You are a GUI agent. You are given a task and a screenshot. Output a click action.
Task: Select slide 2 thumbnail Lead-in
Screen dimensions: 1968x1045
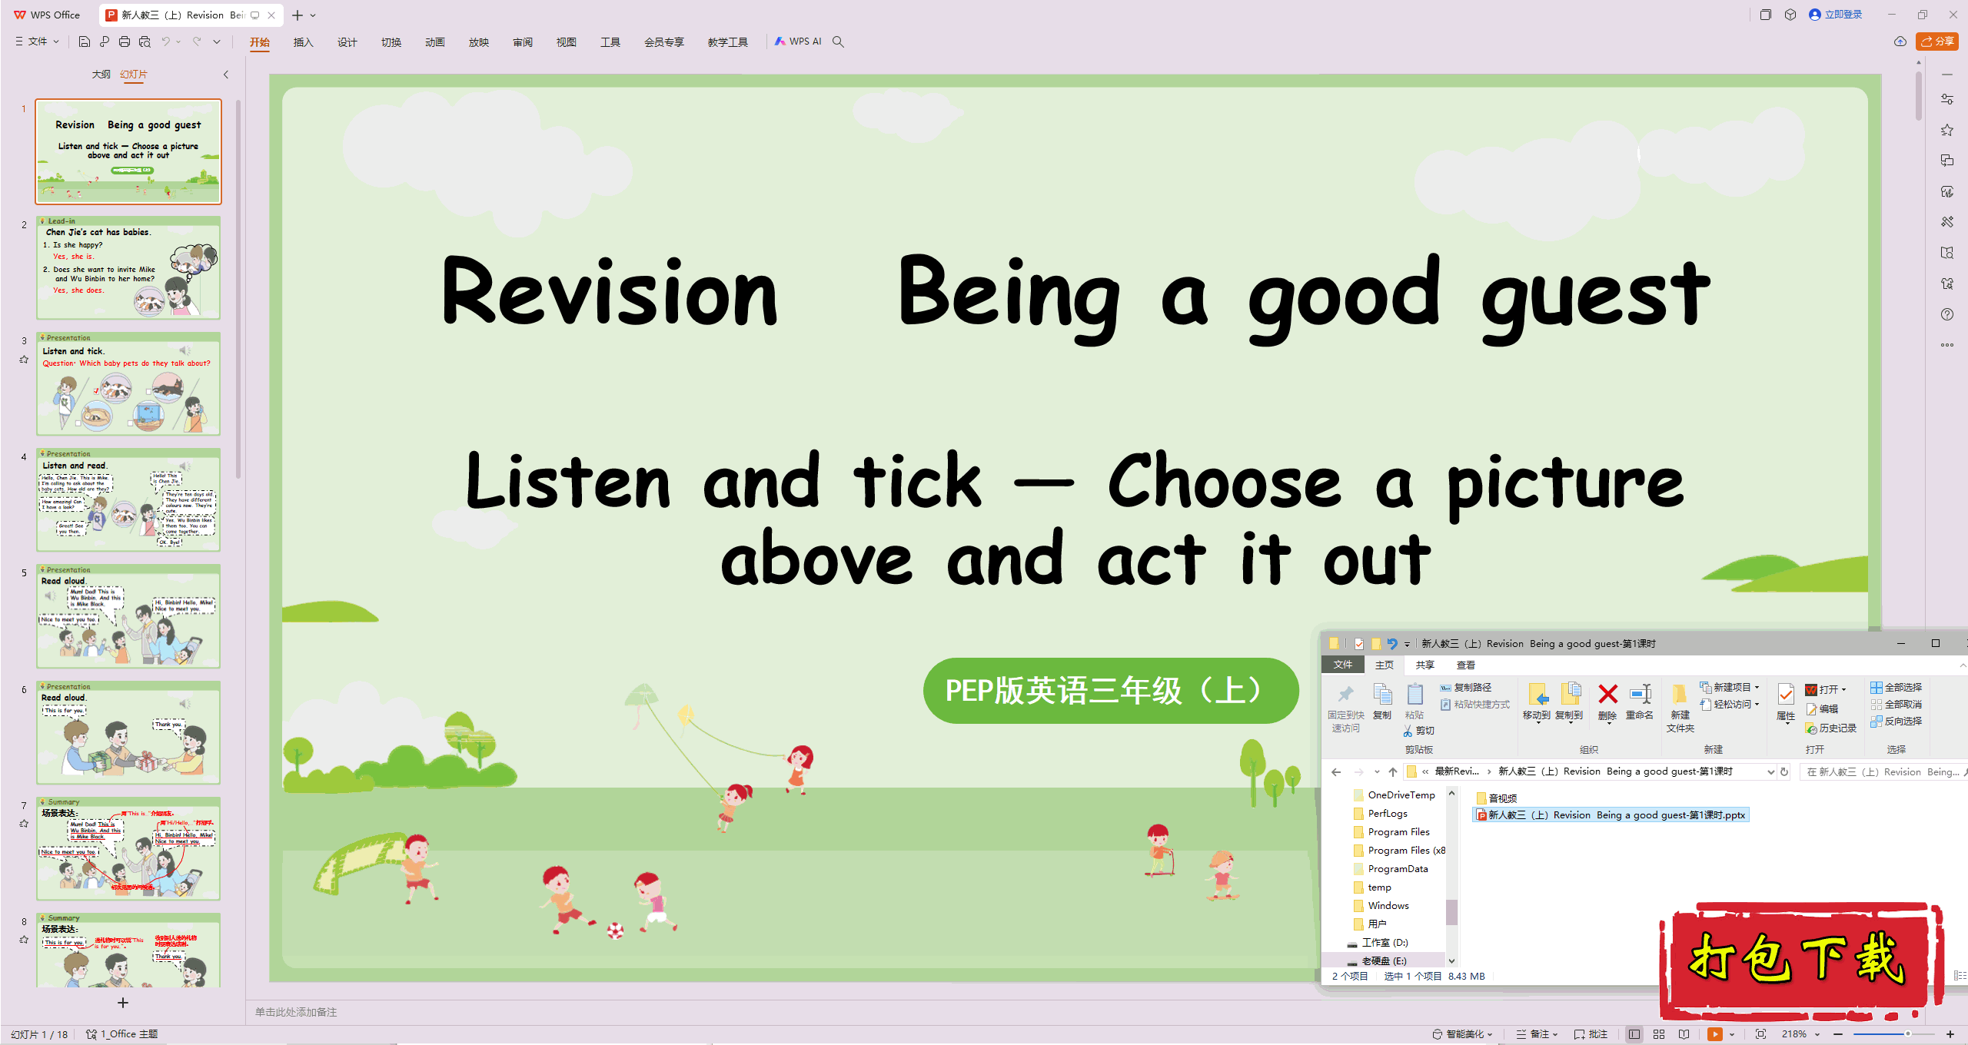(128, 267)
